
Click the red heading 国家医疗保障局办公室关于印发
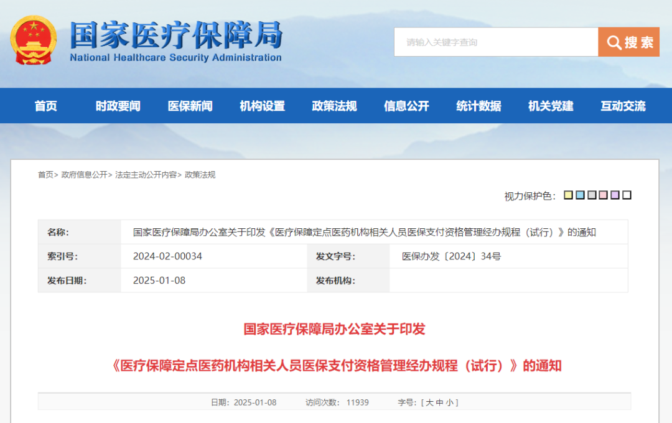pyautogui.click(x=334, y=329)
